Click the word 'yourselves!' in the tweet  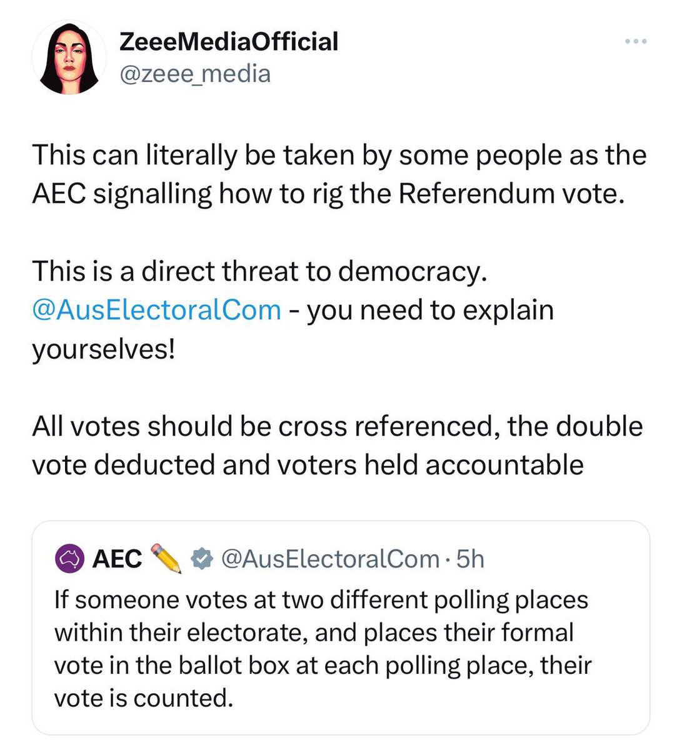point(103,349)
